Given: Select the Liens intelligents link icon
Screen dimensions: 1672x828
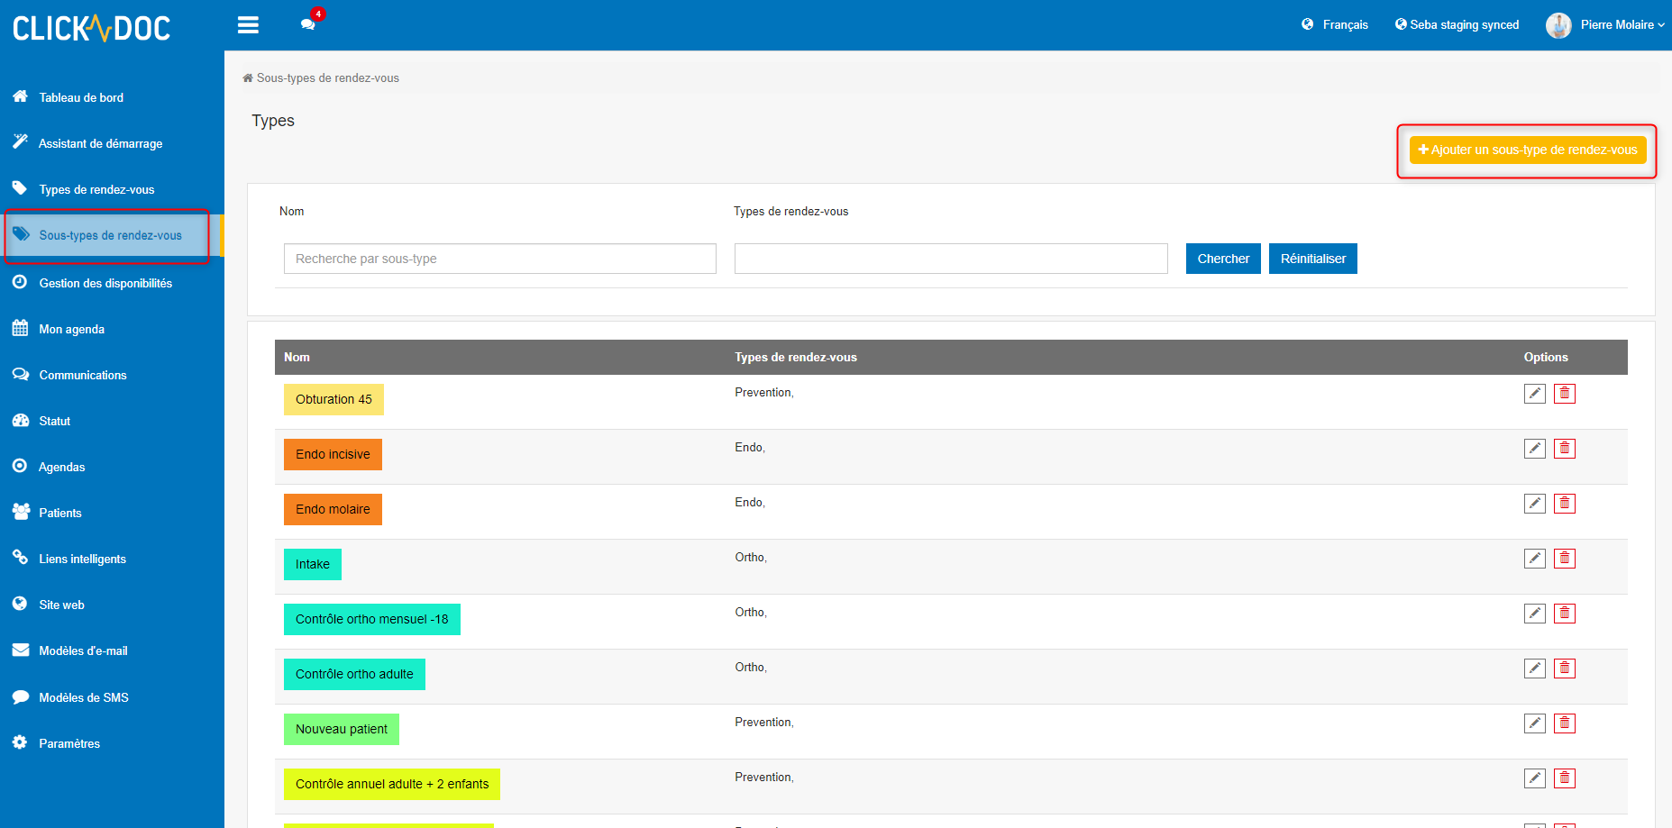Looking at the screenshot, I should [20, 558].
